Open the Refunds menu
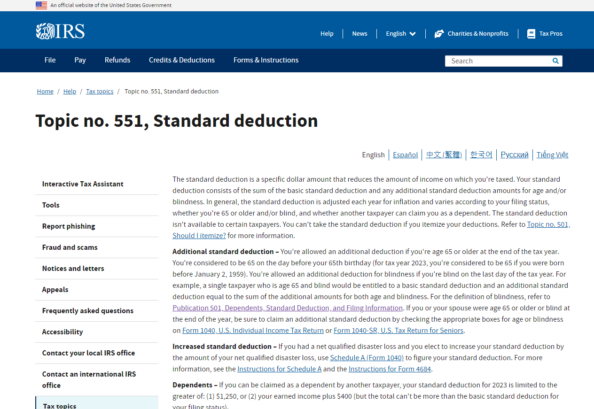This screenshot has height=409, width=594. tap(117, 60)
